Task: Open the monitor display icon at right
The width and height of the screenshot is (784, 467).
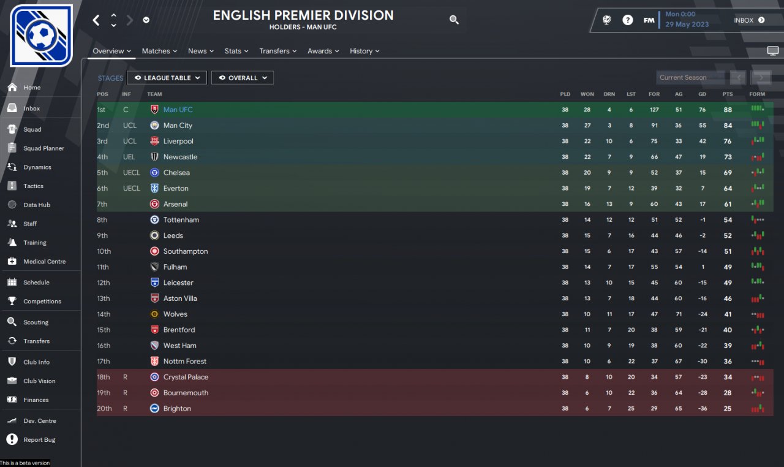Action: click(772, 51)
